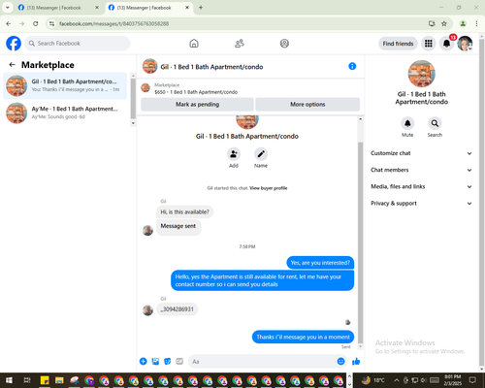
Task: Select the second Messenger browser tab
Action: (x=148, y=8)
